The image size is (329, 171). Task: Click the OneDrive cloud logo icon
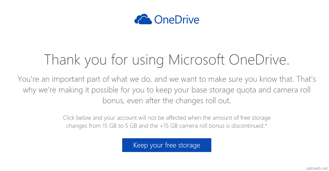click(143, 19)
